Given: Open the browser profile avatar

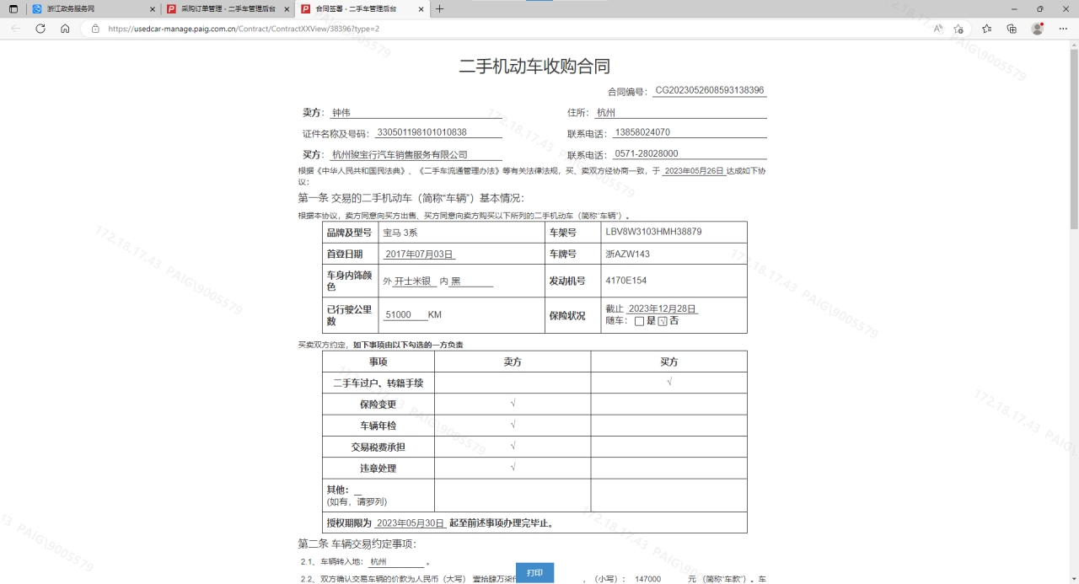Looking at the screenshot, I should pos(1038,28).
